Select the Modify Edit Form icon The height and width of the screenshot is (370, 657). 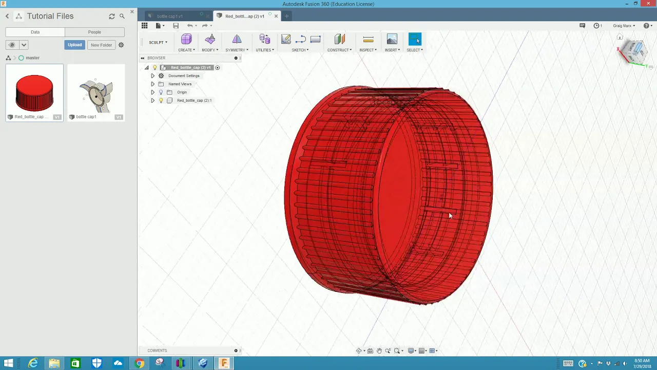point(210,40)
